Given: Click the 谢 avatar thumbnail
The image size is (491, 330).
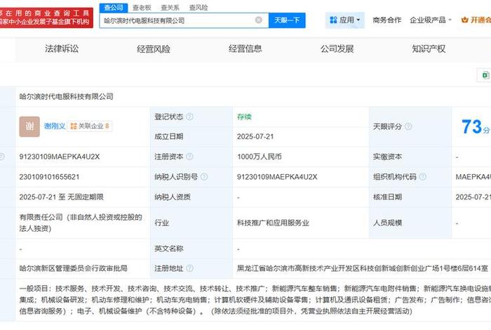Looking at the screenshot, I should tap(29, 126).
